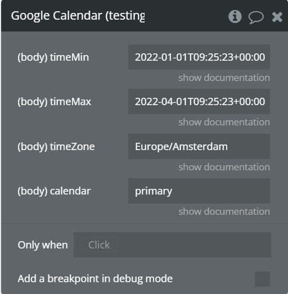288x294 pixels.
Task: Click the Add a breakpoint in debug mode label
Action: pos(95,279)
